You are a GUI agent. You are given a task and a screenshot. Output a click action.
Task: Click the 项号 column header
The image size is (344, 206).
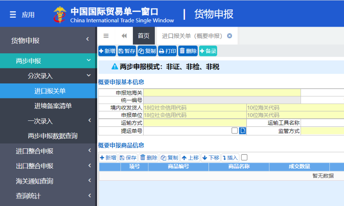click(135, 166)
